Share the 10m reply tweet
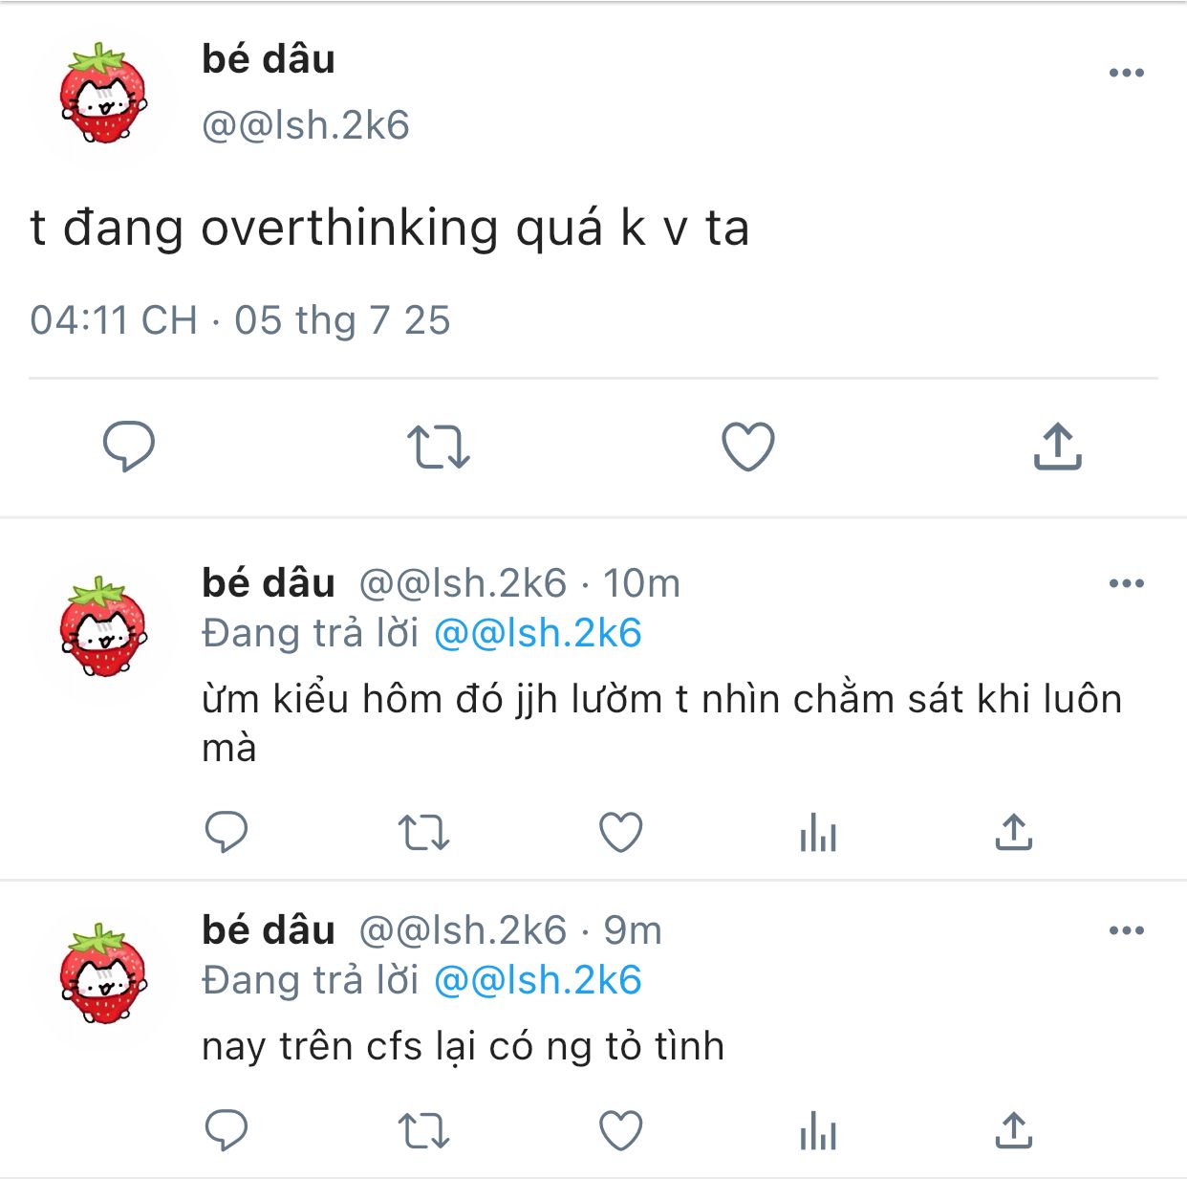This screenshot has height=1179, width=1187. 1014,831
